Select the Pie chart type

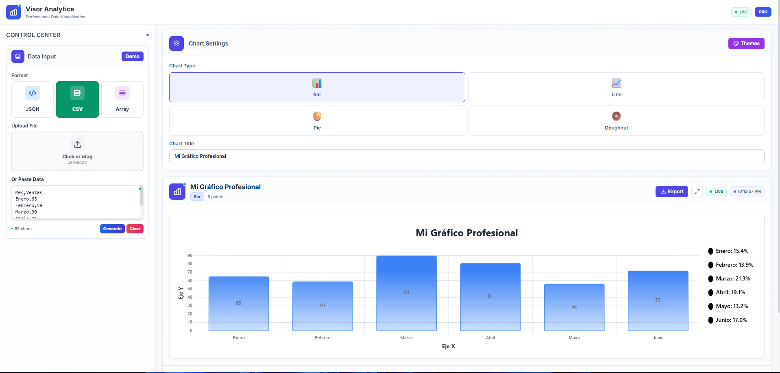point(317,121)
